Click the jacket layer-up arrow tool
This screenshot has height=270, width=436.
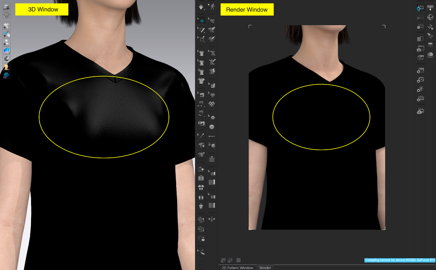pos(201,220)
